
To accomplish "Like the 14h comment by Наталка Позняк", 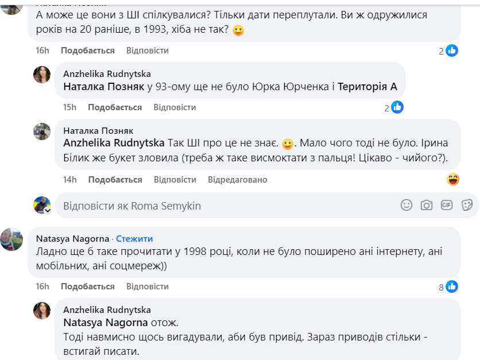I will 115,180.
